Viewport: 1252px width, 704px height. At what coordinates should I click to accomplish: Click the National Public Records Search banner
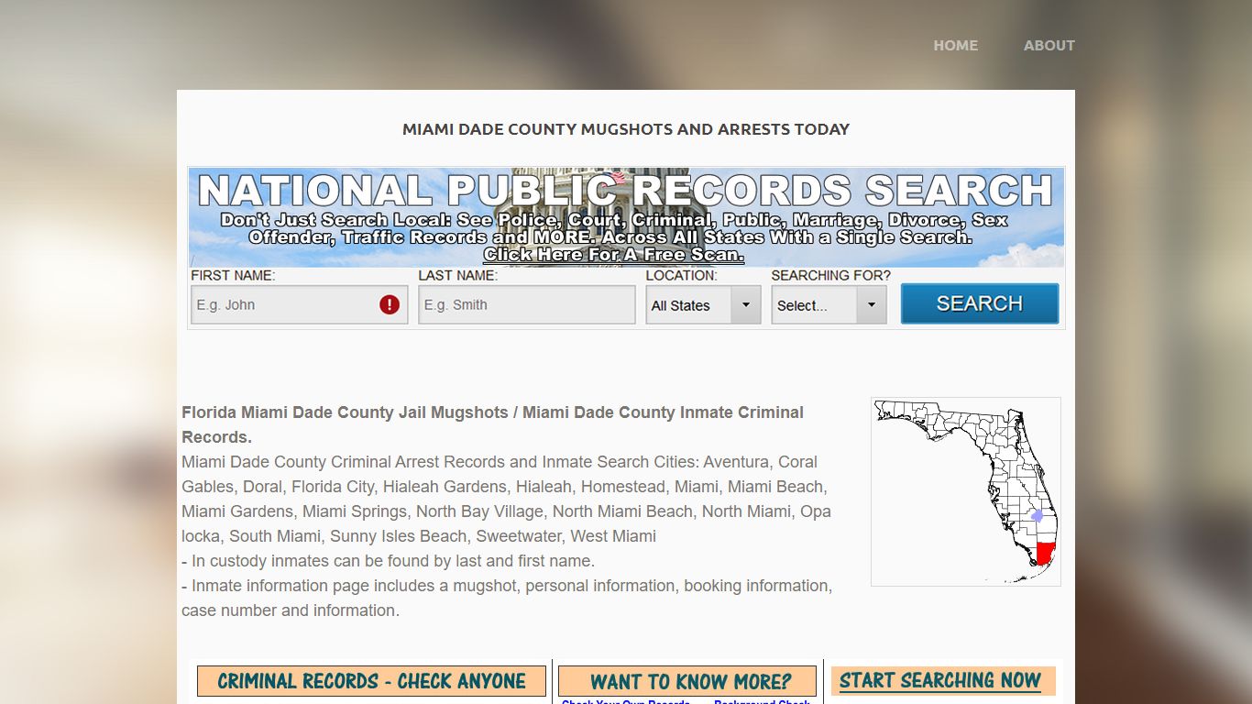pyautogui.click(x=627, y=217)
